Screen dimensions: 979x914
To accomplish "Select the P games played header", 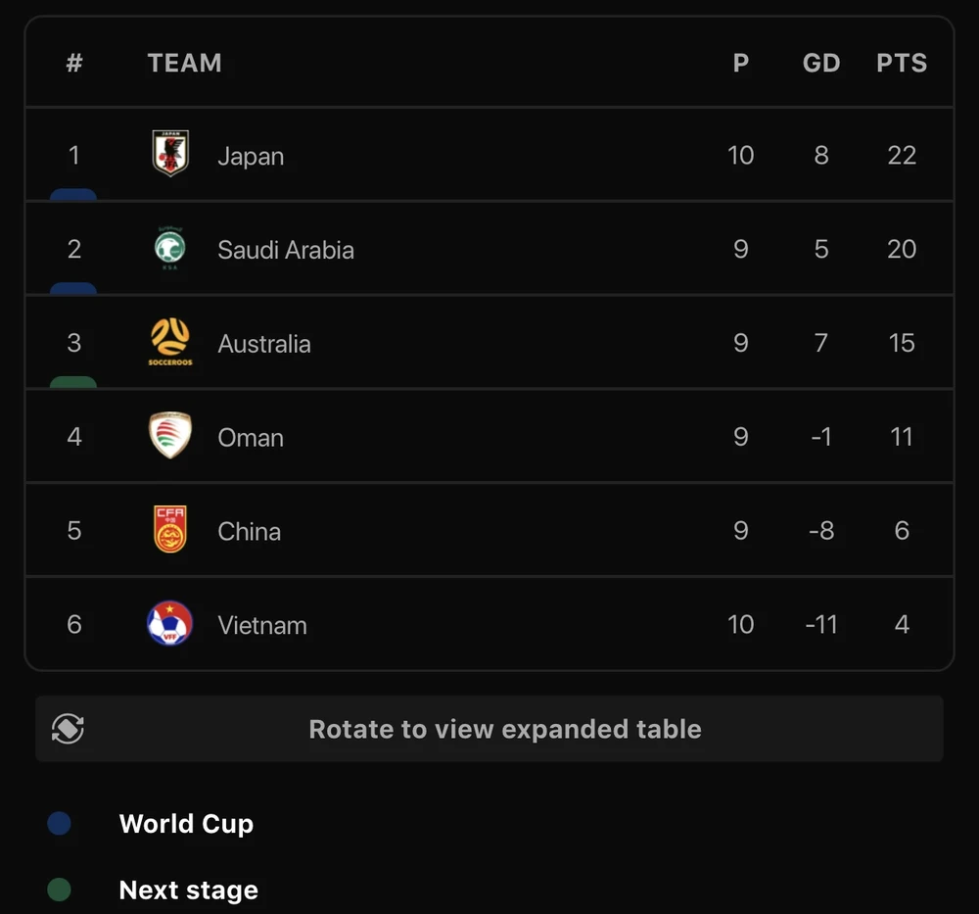I will click(741, 64).
